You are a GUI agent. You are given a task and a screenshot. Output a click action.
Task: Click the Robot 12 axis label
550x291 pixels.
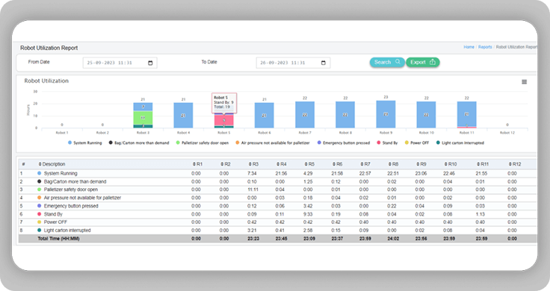point(507,133)
